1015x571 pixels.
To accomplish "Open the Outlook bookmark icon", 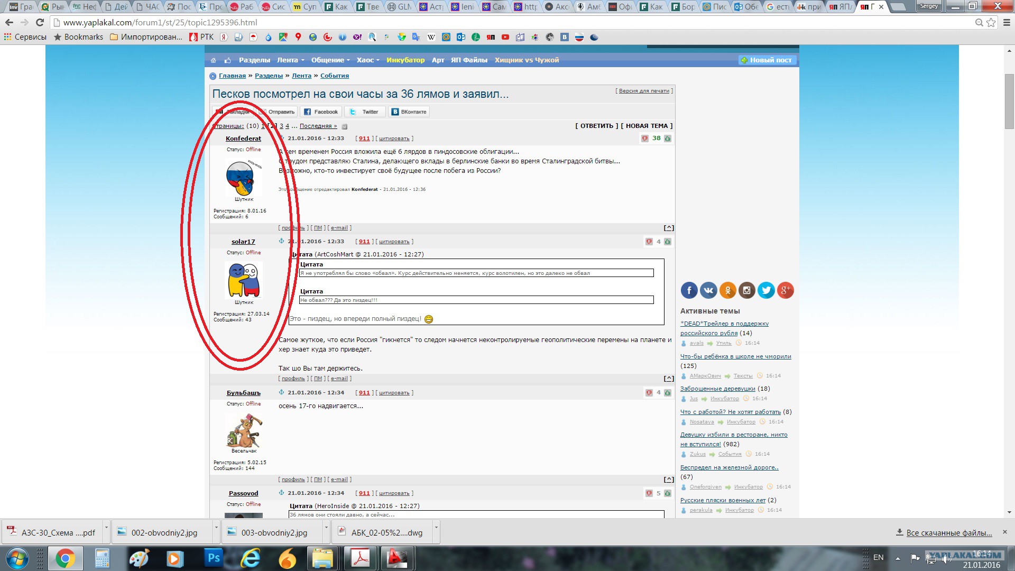I will 461,37.
